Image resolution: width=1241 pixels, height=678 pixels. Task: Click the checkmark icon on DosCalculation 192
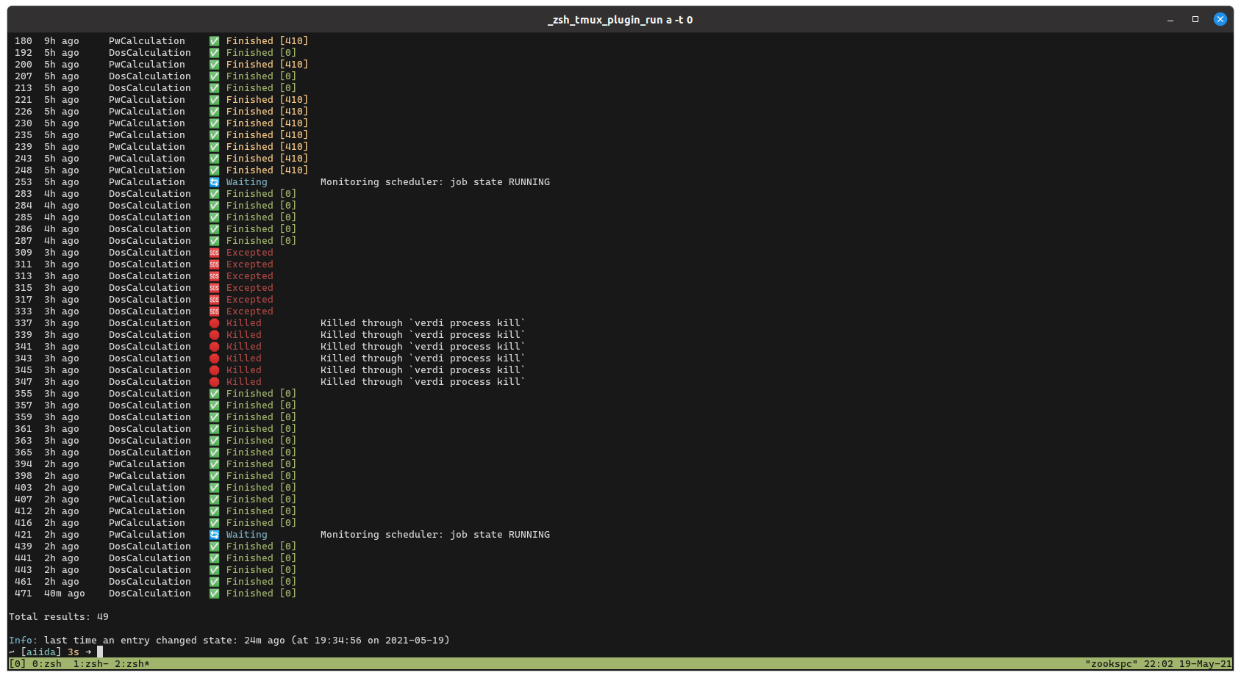pyautogui.click(x=214, y=52)
